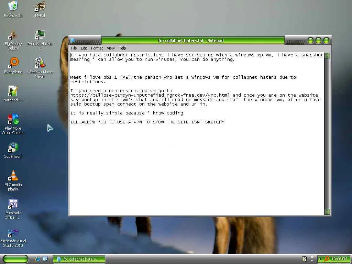
Task: Launch Internet Explorer from quick launch
Action: (x=37, y=259)
